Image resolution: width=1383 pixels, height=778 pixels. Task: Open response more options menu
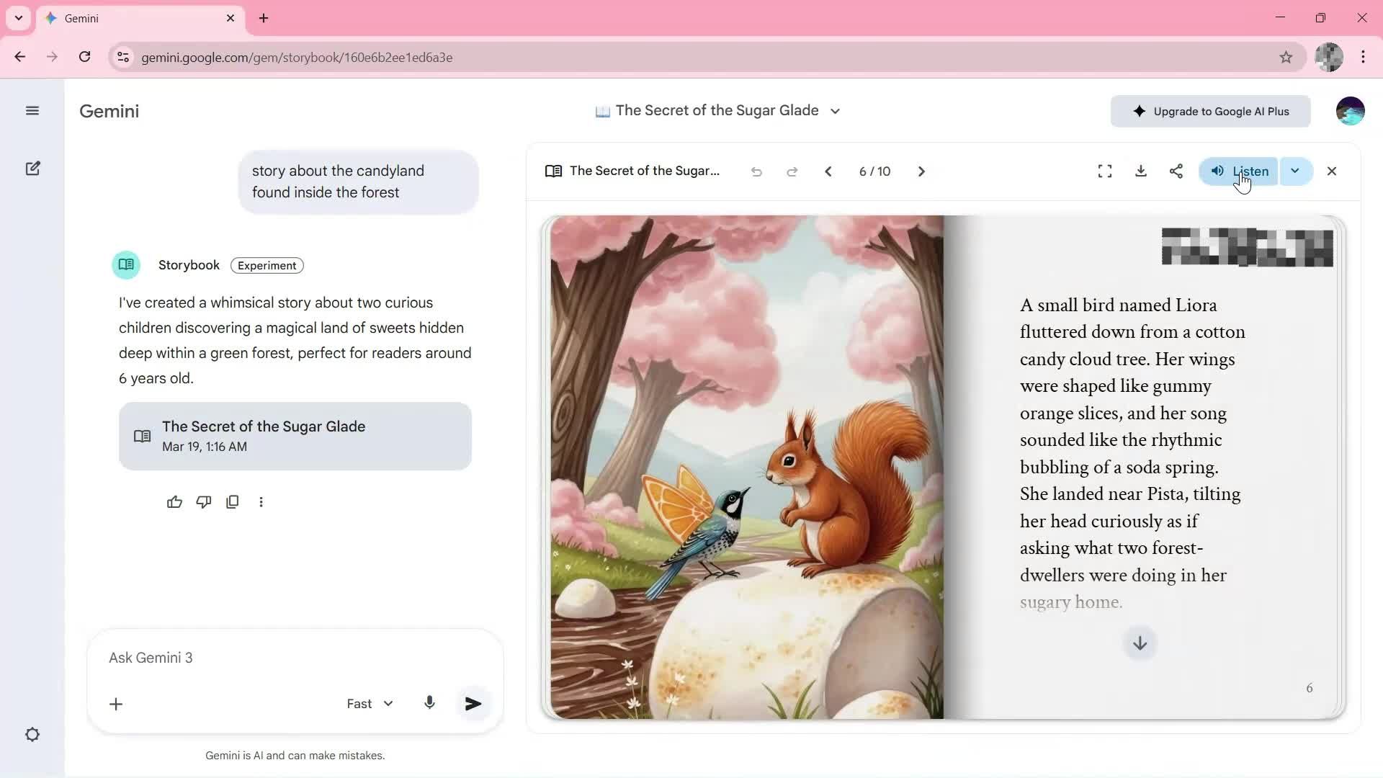[x=261, y=502]
